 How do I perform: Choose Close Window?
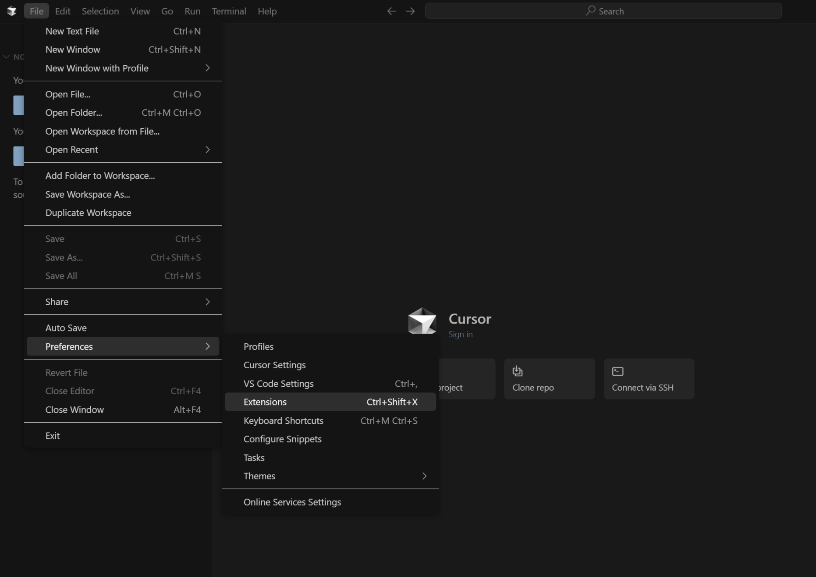[123, 410]
